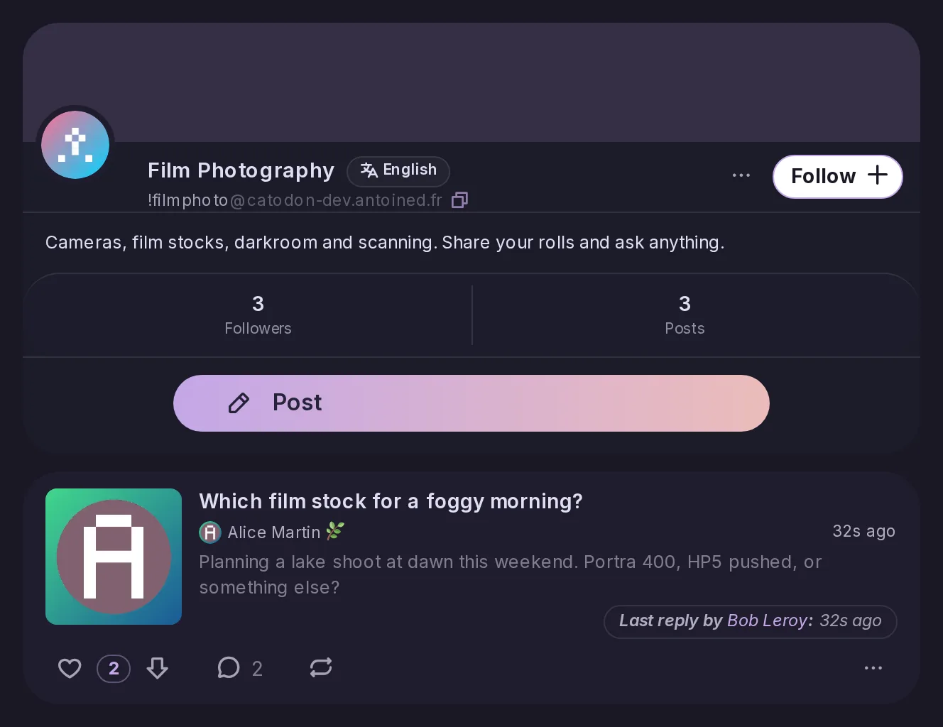Screen dimensions: 943x727
Task: Follow the Film Photography community
Action: (x=837, y=176)
